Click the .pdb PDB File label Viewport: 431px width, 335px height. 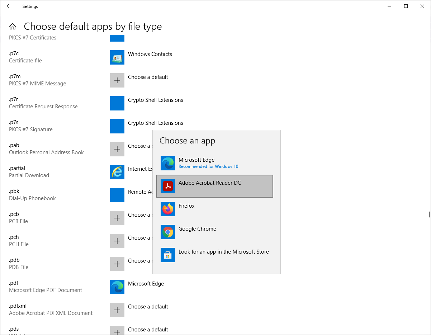tap(19, 264)
